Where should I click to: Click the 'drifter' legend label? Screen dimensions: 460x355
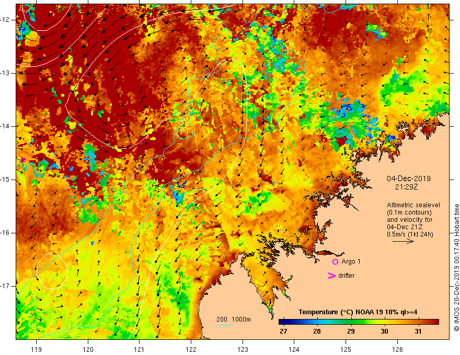346,276
